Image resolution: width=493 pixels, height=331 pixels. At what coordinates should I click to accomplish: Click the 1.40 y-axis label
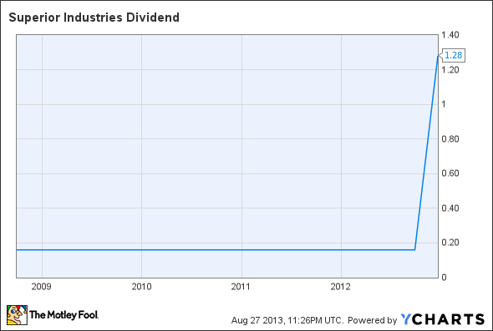point(450,35)
